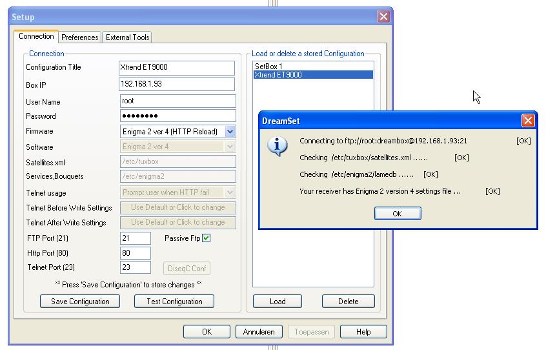Click the 'Checking /etc/enigma2/lamedb' line
Image resolution: width=546 pixels, height=350 pixels.
[x=369, y=174]
